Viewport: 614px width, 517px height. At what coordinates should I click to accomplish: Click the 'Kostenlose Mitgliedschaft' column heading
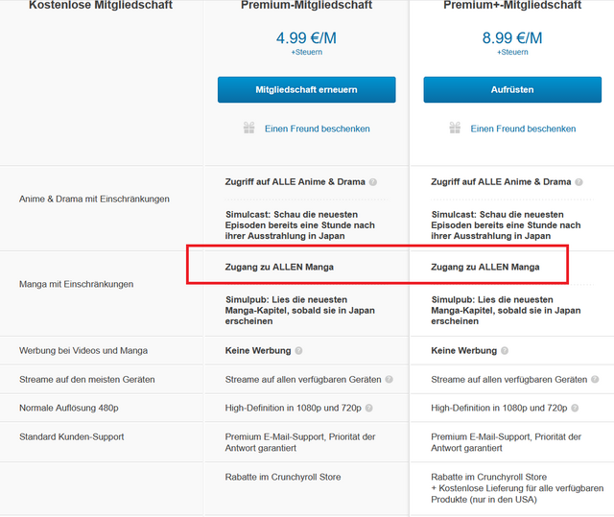pos(101,6)
